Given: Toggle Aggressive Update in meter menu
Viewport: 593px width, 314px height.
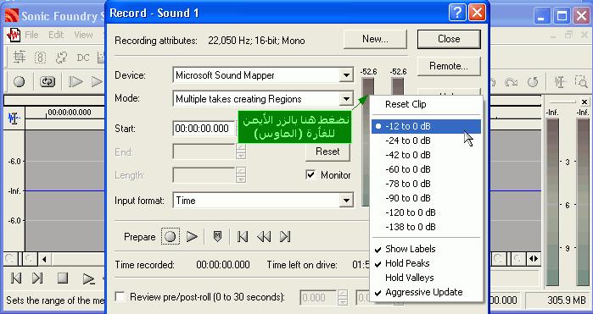Looking at the screenshot, I should click(x=426, y=292).
